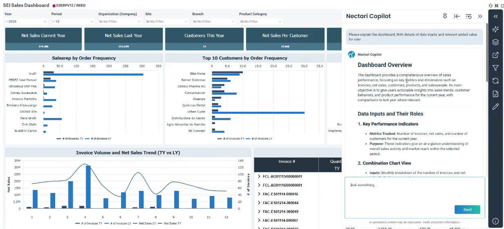
Task: Expand invoice row FAC-ES01214-000044
Action: click(x=259, y=203)
